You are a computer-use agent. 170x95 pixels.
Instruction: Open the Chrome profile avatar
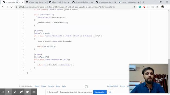(163, 7)
